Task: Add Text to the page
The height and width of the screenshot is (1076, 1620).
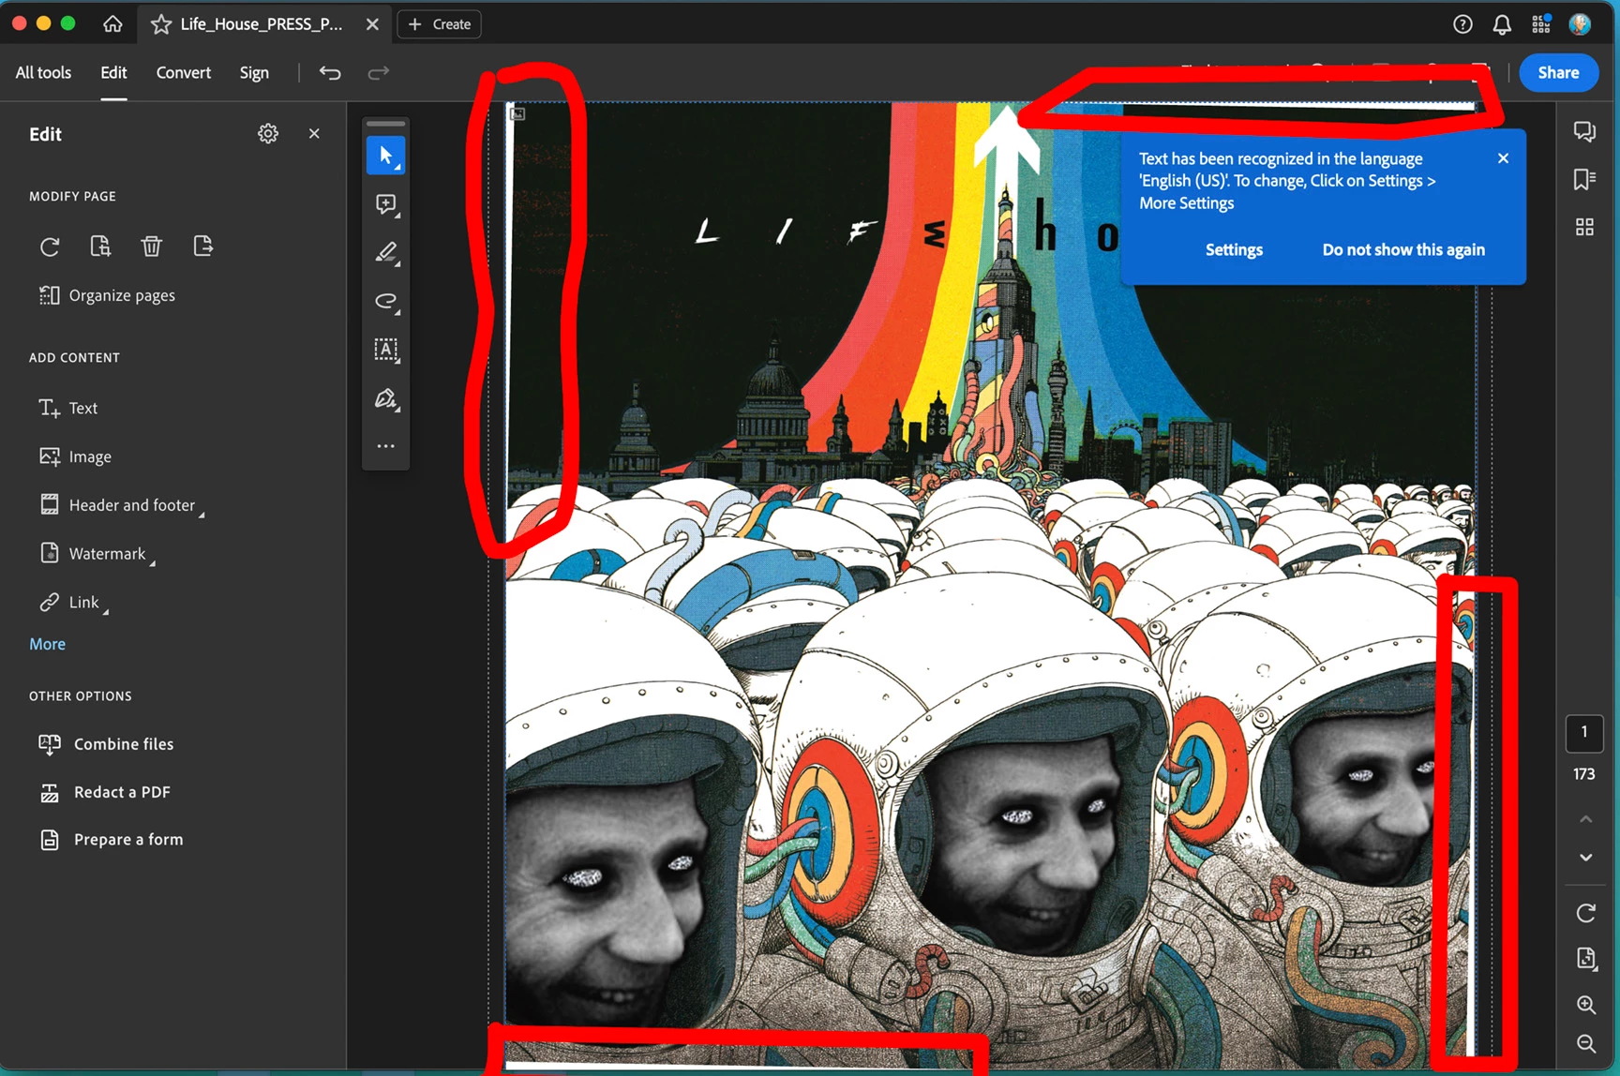Action: [x=67, y=408]
